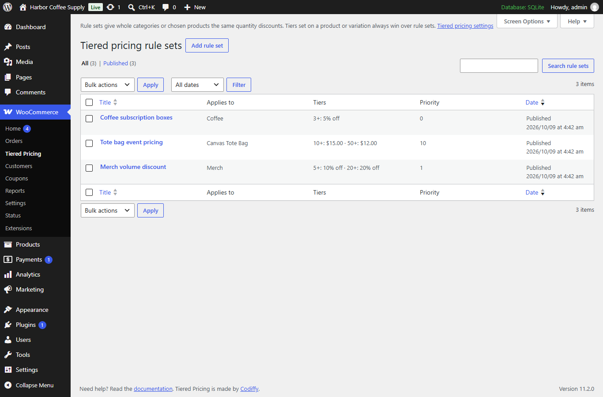Click the Posts pin icon
The width and height of the screenshot is (603, 397).
point(8,47)
